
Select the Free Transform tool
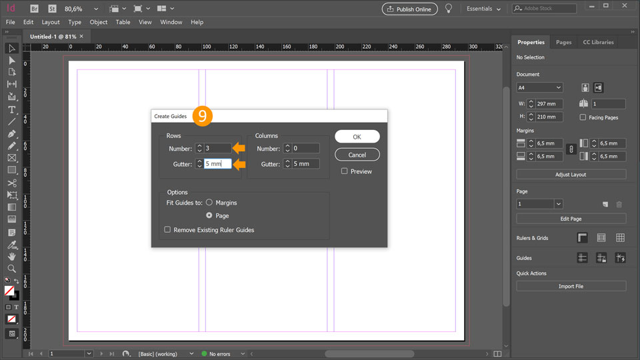point(12,195)
